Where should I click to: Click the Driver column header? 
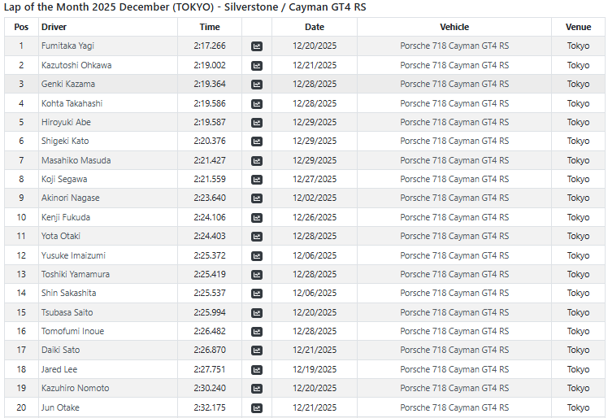point(54,27)
